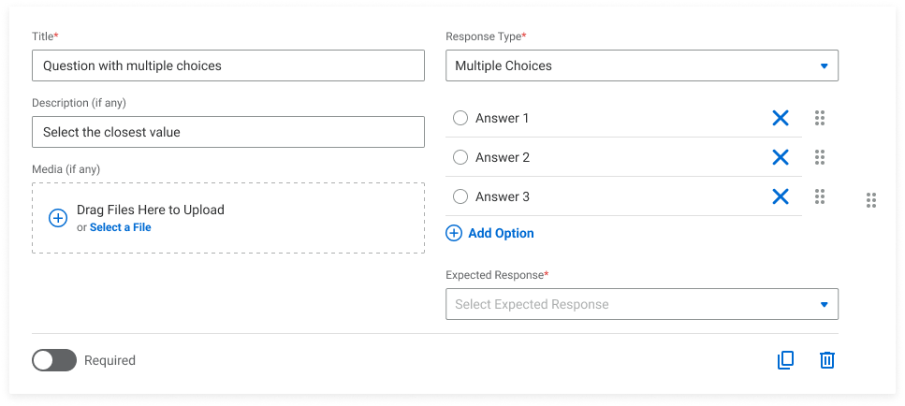Click into the Title text field
The width and height of the screenshot is (905, 406).
click(227, 65)
